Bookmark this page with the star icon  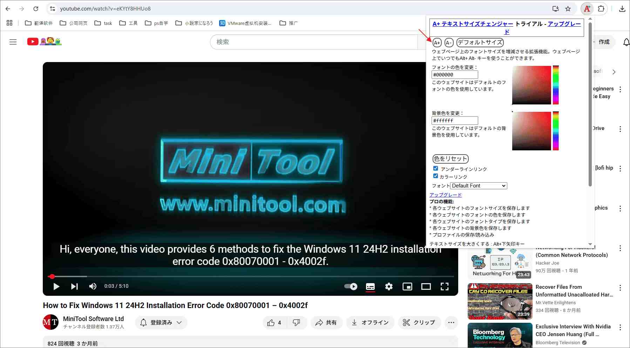pos(568,9)
